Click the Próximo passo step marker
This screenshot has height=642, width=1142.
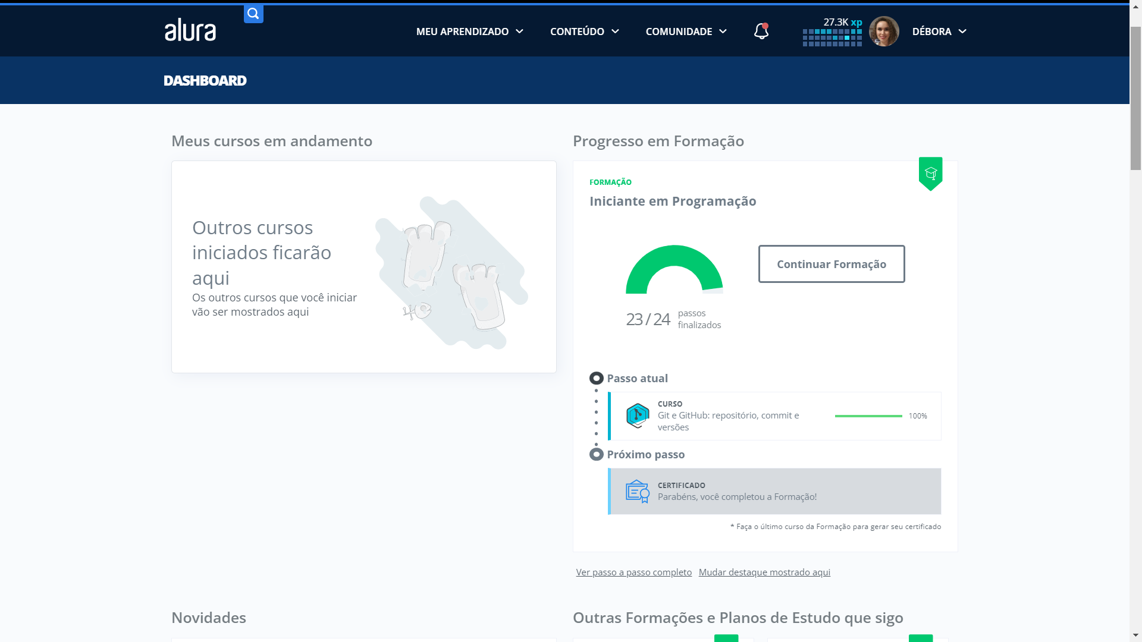[597, 455]
